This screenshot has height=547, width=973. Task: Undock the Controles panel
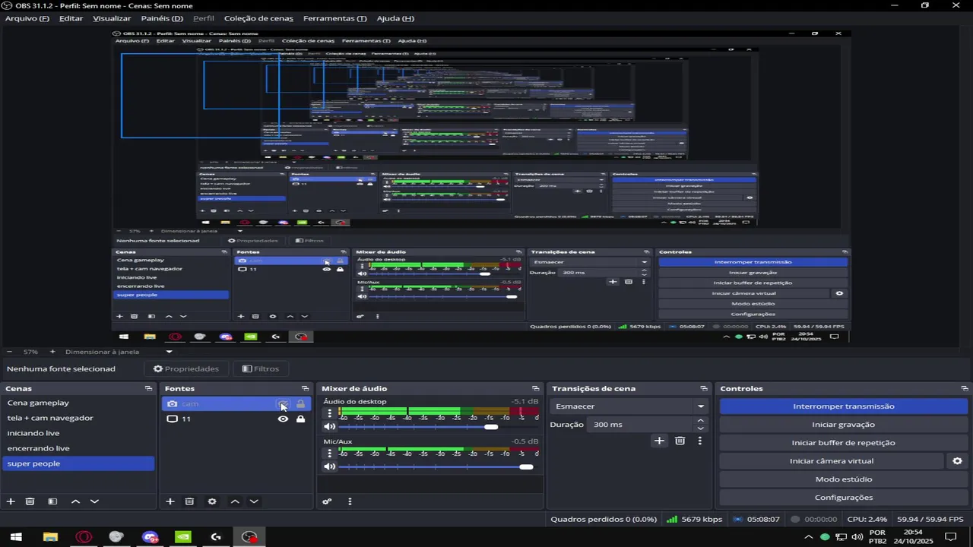click(964, 388)
